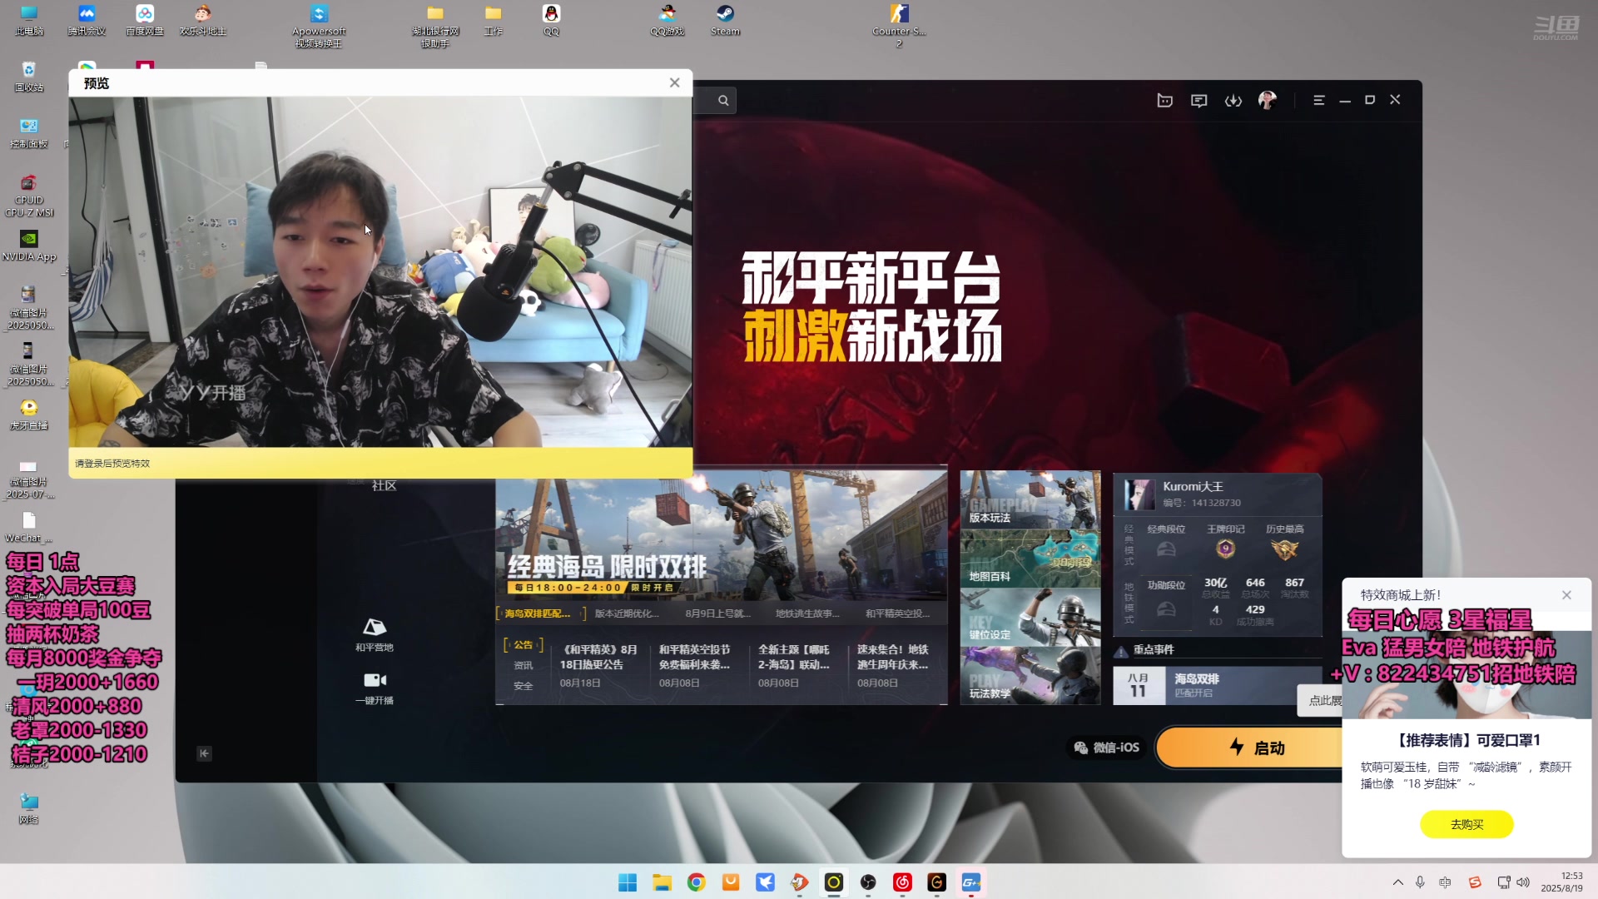Open the 玩法教学 tutorial thumbnail
The width and height of the screenshot is (1598, 899).
[x=1030, y=675]
